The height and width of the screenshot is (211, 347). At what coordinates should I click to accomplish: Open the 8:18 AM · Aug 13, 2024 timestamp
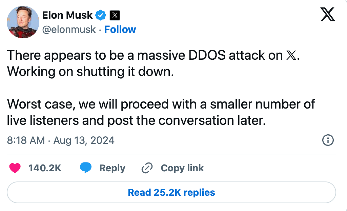click(x=61, y=140)
